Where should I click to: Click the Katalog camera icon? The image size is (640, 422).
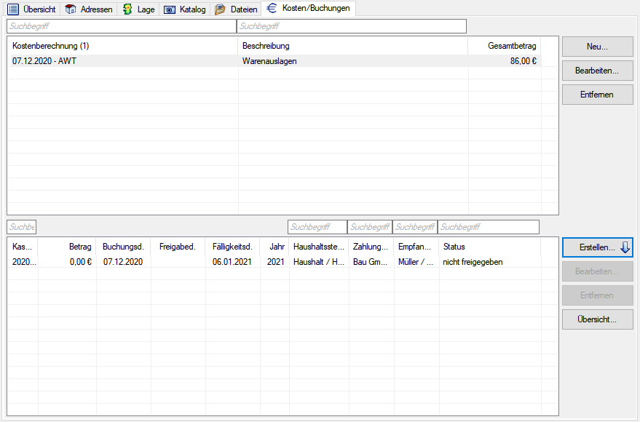pyautogui.click(x=170, y=9)
